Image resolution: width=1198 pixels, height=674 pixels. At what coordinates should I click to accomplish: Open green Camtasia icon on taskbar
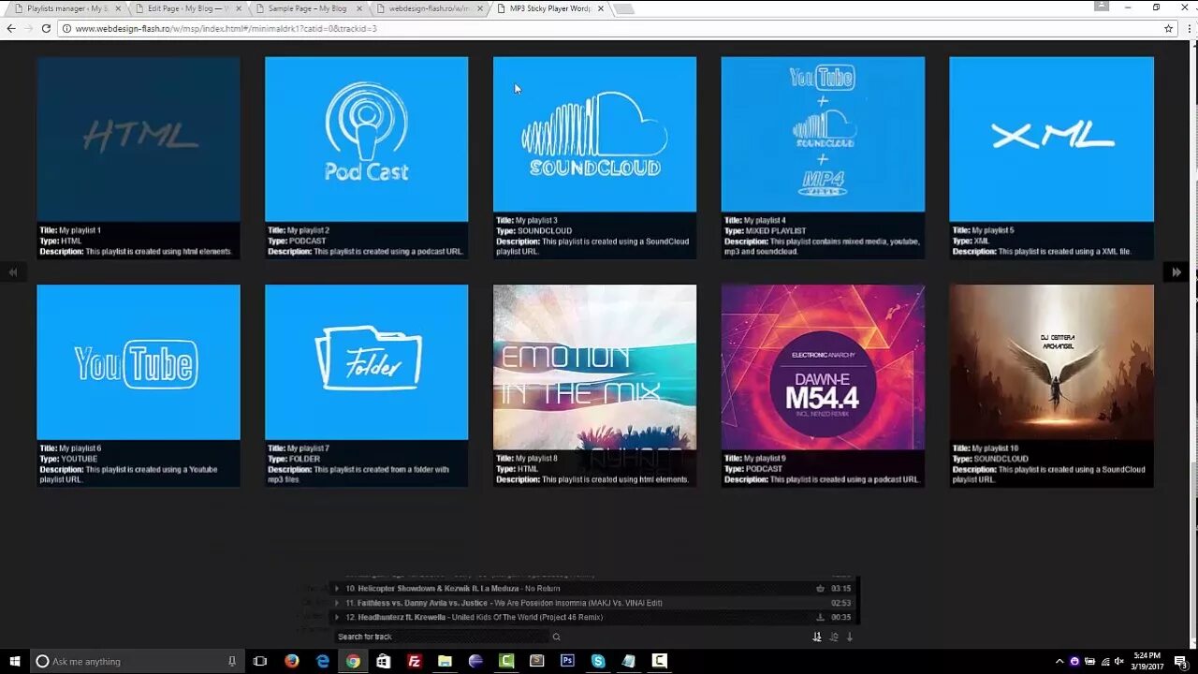tap(506, 661)
